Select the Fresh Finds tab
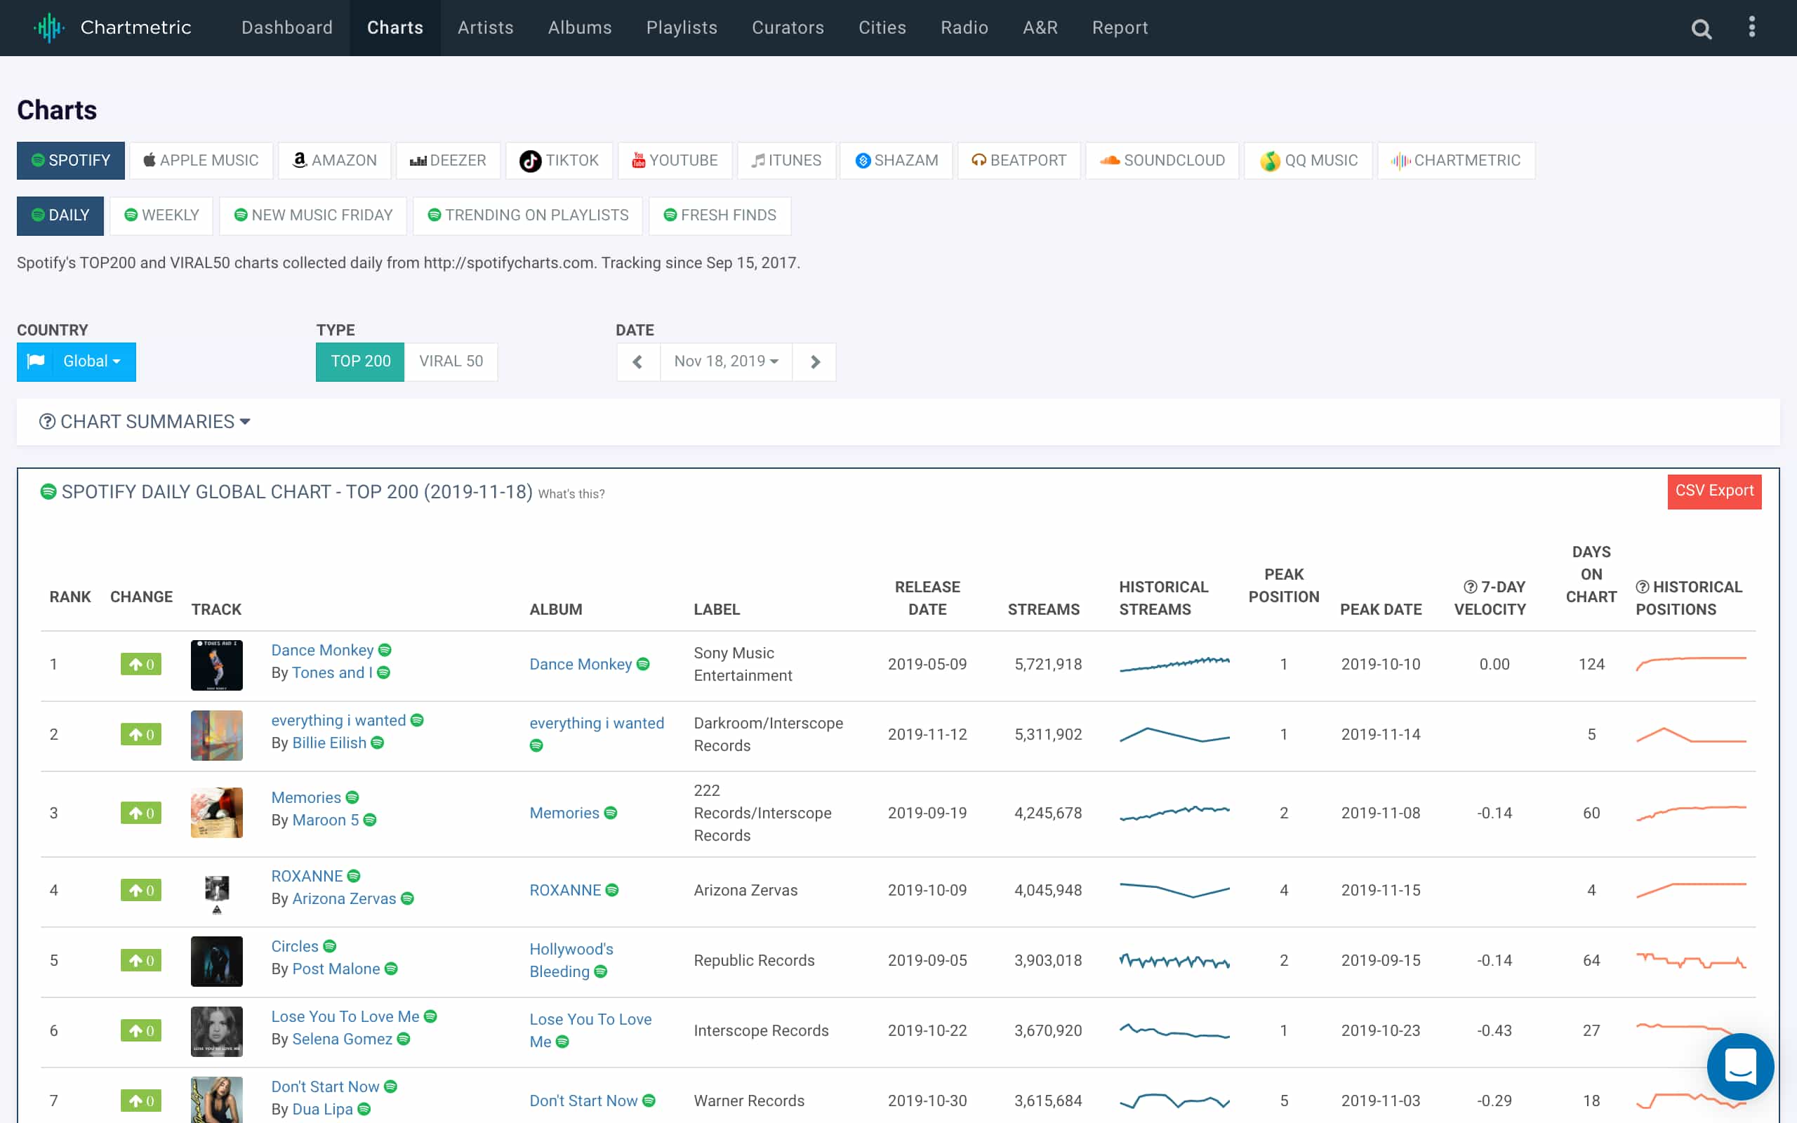 pos(720,215)
